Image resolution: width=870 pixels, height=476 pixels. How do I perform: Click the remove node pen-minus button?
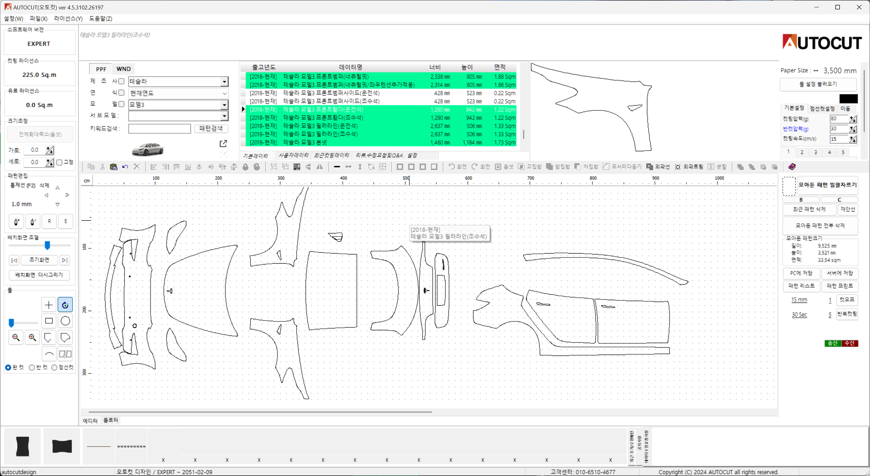tap(33, 222)
